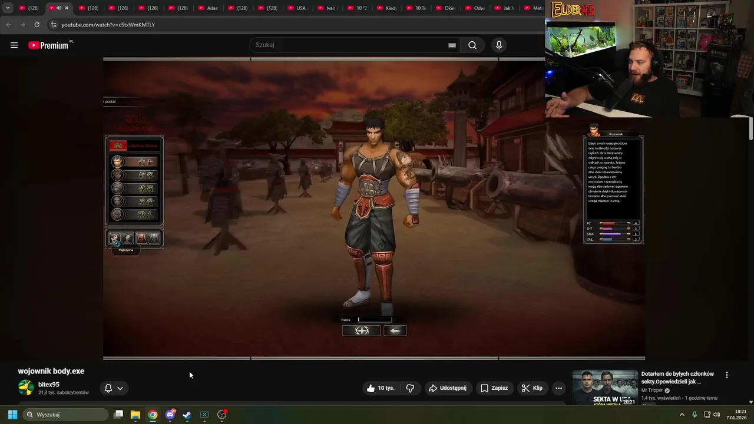This screenshot has width=754, height=424.
Task: Click the browser forward arrow
Action: 22,25
